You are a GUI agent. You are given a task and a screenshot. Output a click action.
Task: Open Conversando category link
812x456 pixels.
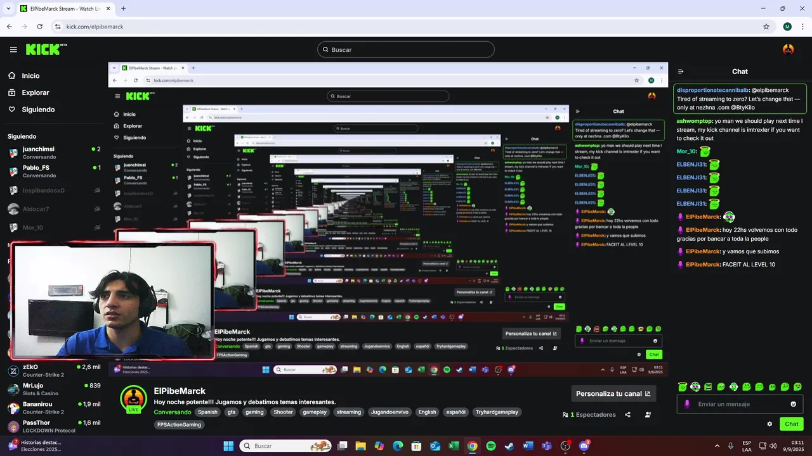click(173, 412)
